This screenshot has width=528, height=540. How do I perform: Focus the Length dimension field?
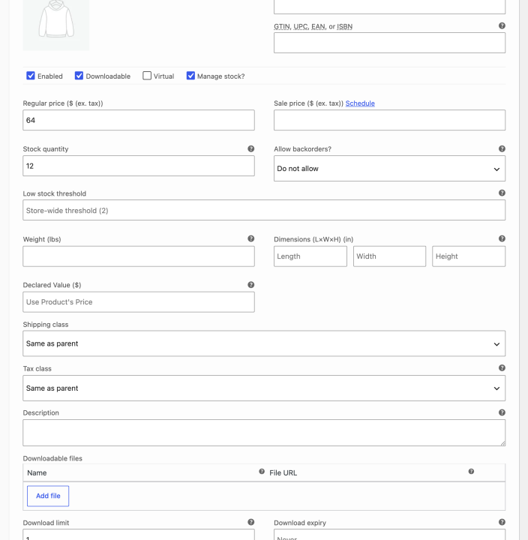pos(310,256)
